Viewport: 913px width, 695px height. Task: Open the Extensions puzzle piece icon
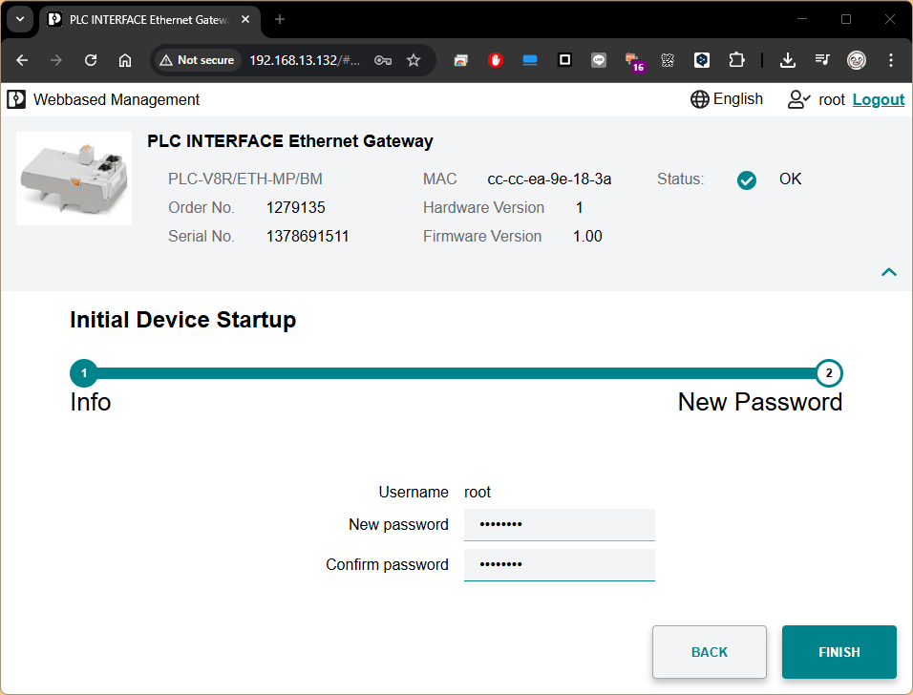(735, 60)
